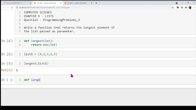Click the 'CHAPTER 9 - LISTS' line
Viewport: 196px width, 110px height.
(x=39, y=16)
